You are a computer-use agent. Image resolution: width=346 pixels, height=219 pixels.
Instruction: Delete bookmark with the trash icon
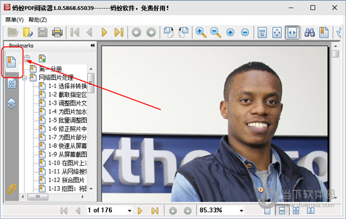pyautogui.click(x=27, y=58)
